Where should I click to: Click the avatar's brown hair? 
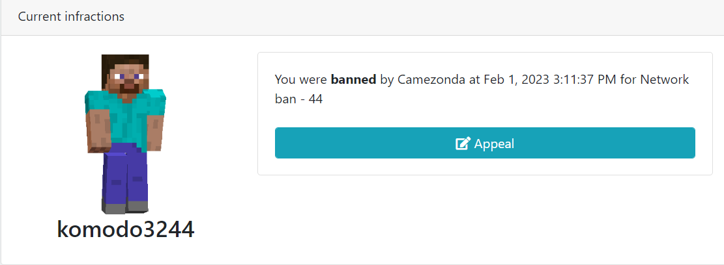point(124,62)
